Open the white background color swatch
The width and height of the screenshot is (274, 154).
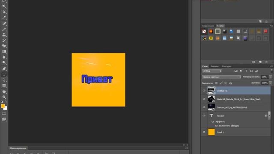pyautogui.click(x=6, y=109)
